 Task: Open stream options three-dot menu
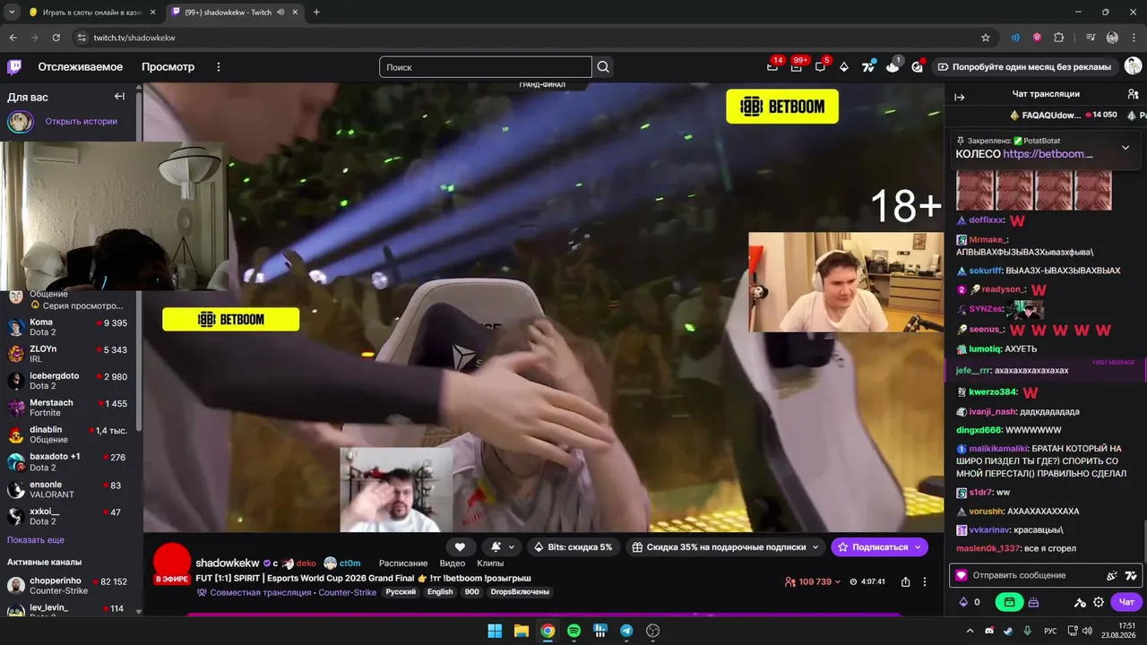(925, 581)
